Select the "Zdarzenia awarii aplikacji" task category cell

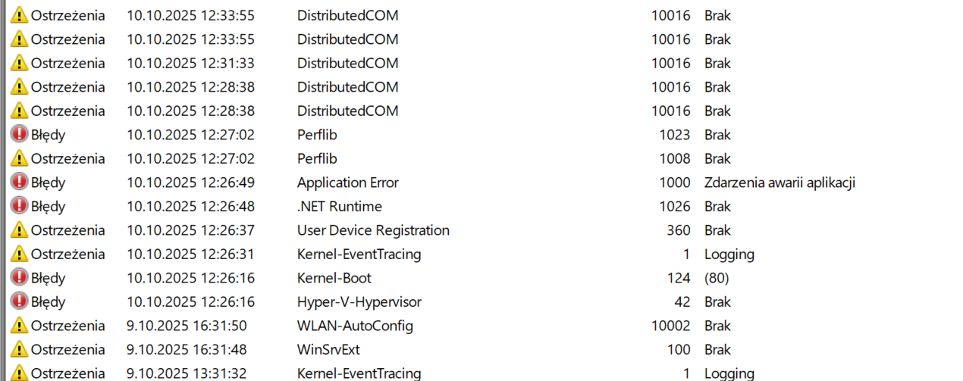[x=779, y=183]
